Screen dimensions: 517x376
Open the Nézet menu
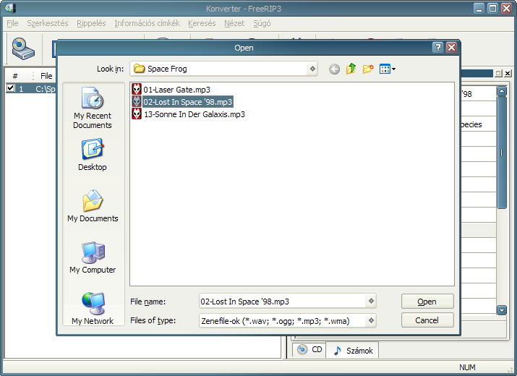(x=234, y=23)
